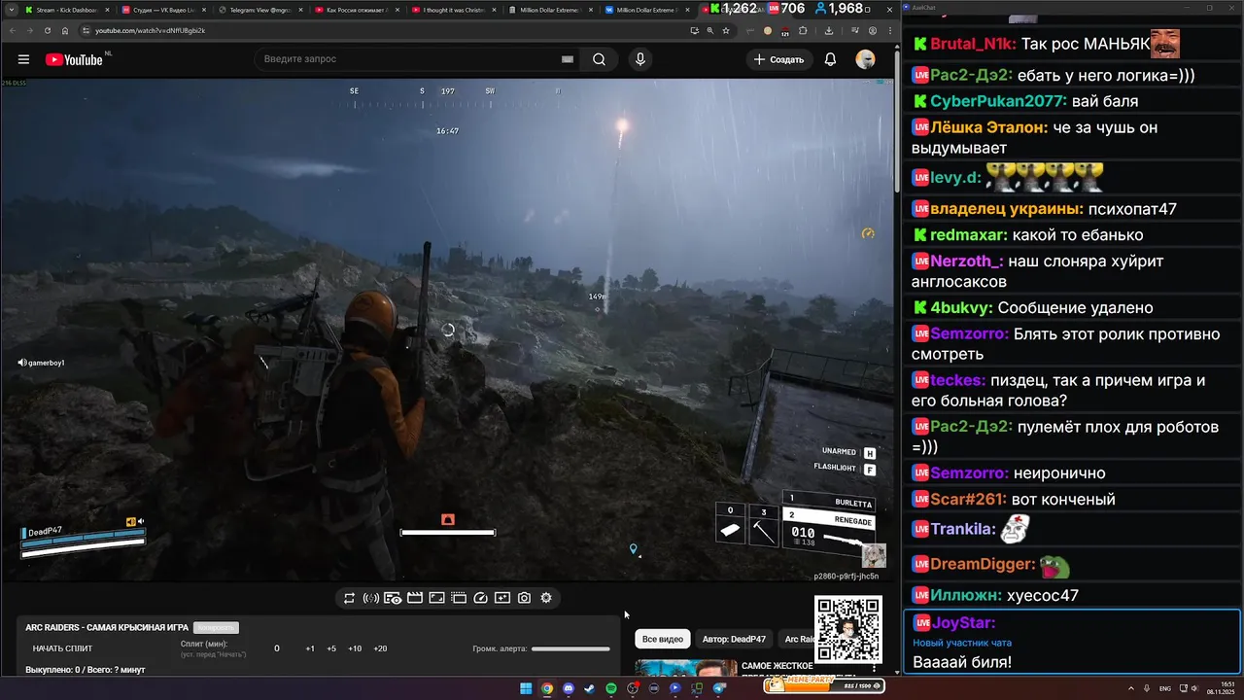Click the split minutes value 0 field
The width and height of the screenshot is (1244, 700).
tap(277, 648)
